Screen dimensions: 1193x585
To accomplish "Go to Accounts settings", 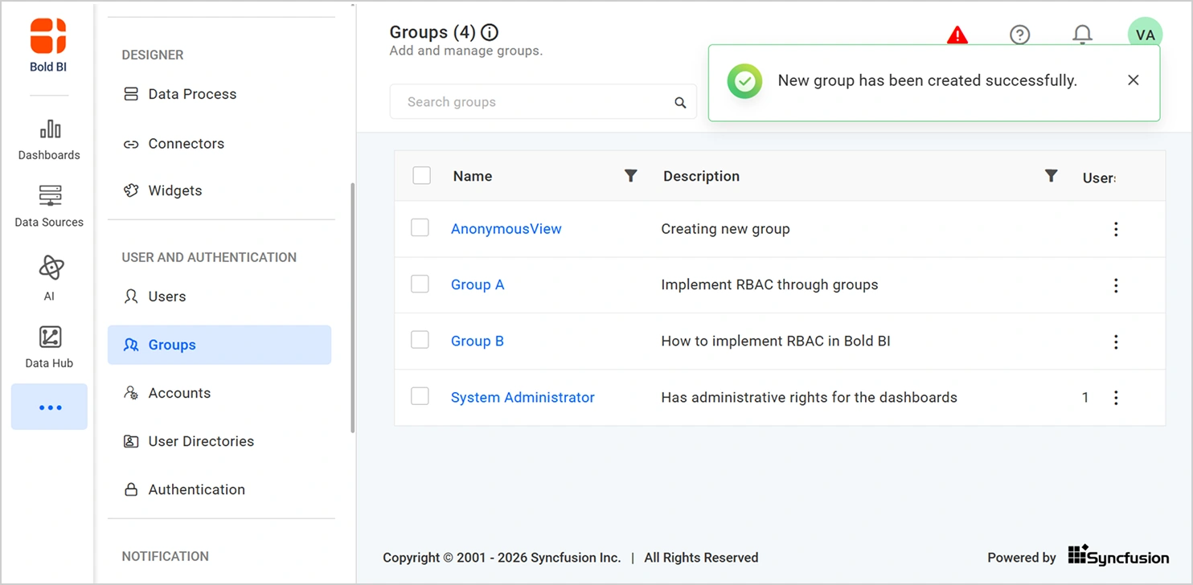I will coord(219,393).
